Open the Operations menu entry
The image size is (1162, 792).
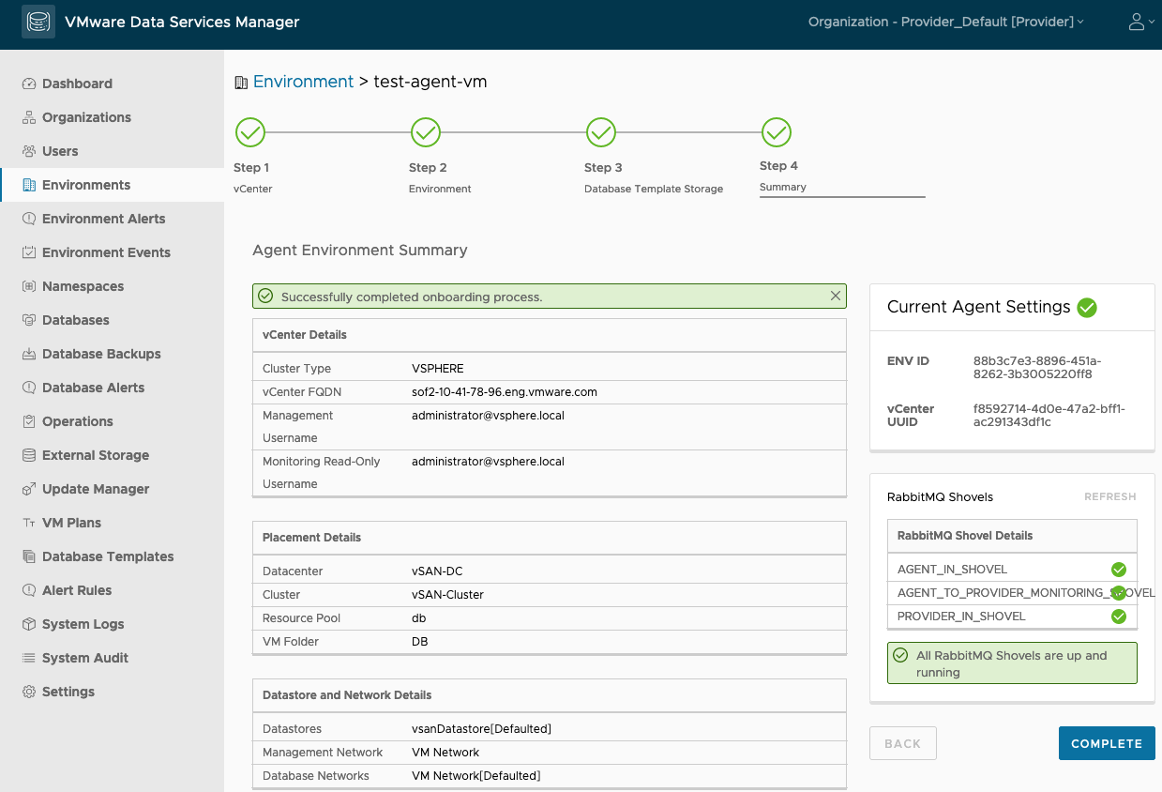tap(78, 421)
